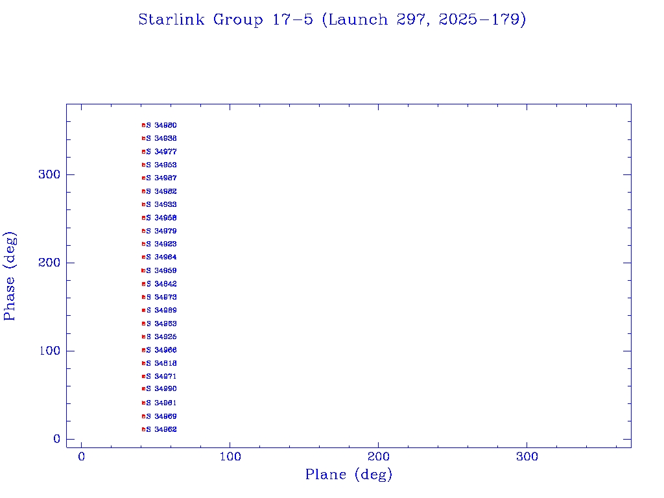The width and height of the screenshot is (664, 498).
Task: Select the S 34966 text label
Action: pos(161,350)
